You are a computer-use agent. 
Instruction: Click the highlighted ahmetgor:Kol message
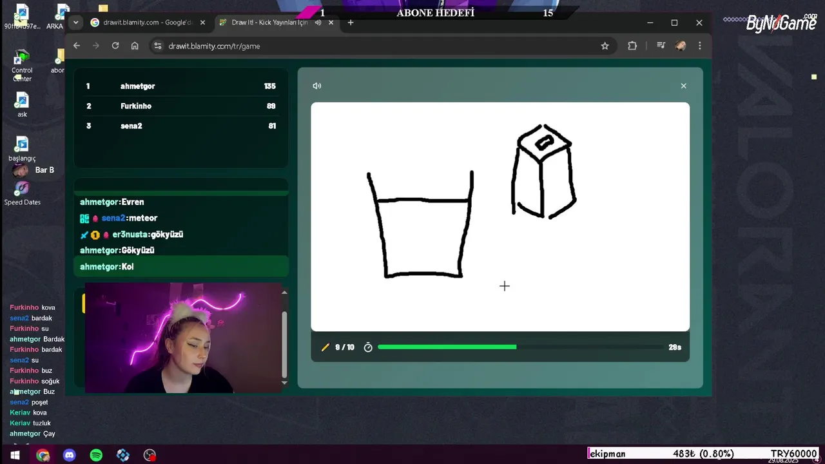click(181, 266)
